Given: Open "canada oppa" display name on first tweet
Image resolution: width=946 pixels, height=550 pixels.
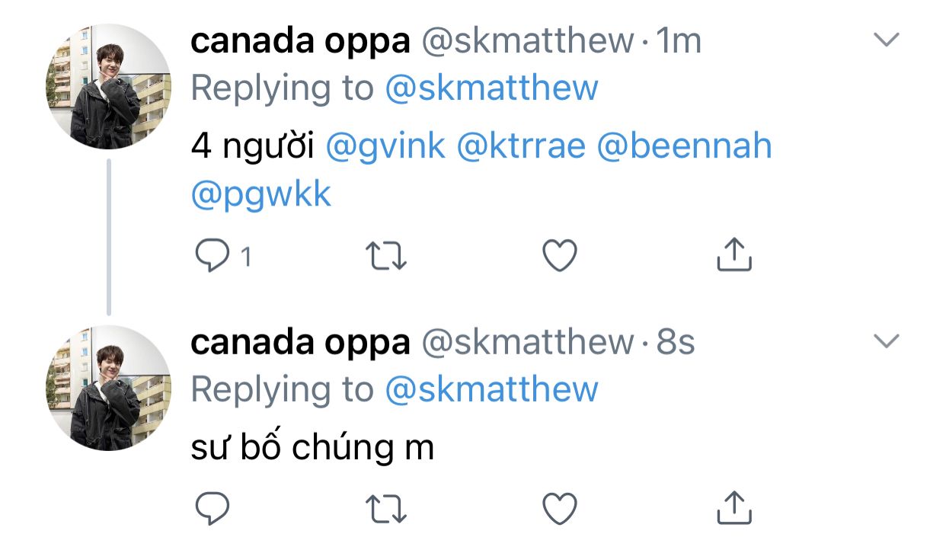Looking at the screenshot, I should [x=300, y=41].
